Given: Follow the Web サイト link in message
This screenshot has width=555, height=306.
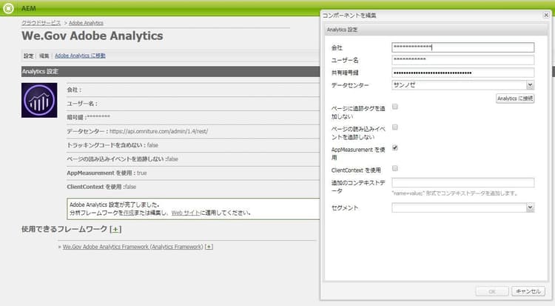Looking at the screenshot, I should click(186, 213).
